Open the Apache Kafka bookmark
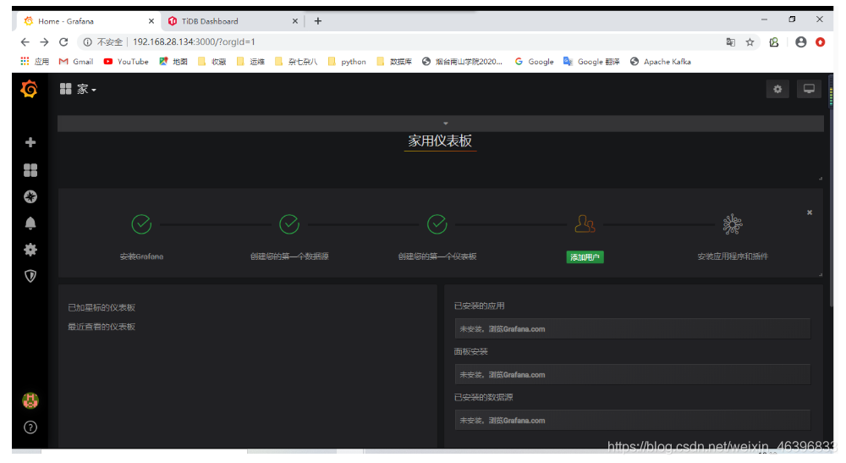This screenshot has height=463, width=846. [661, 62]
